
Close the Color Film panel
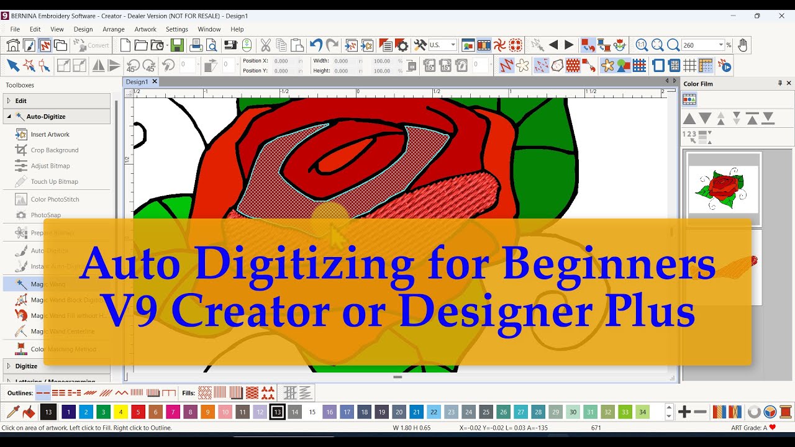tap(789, 83)
